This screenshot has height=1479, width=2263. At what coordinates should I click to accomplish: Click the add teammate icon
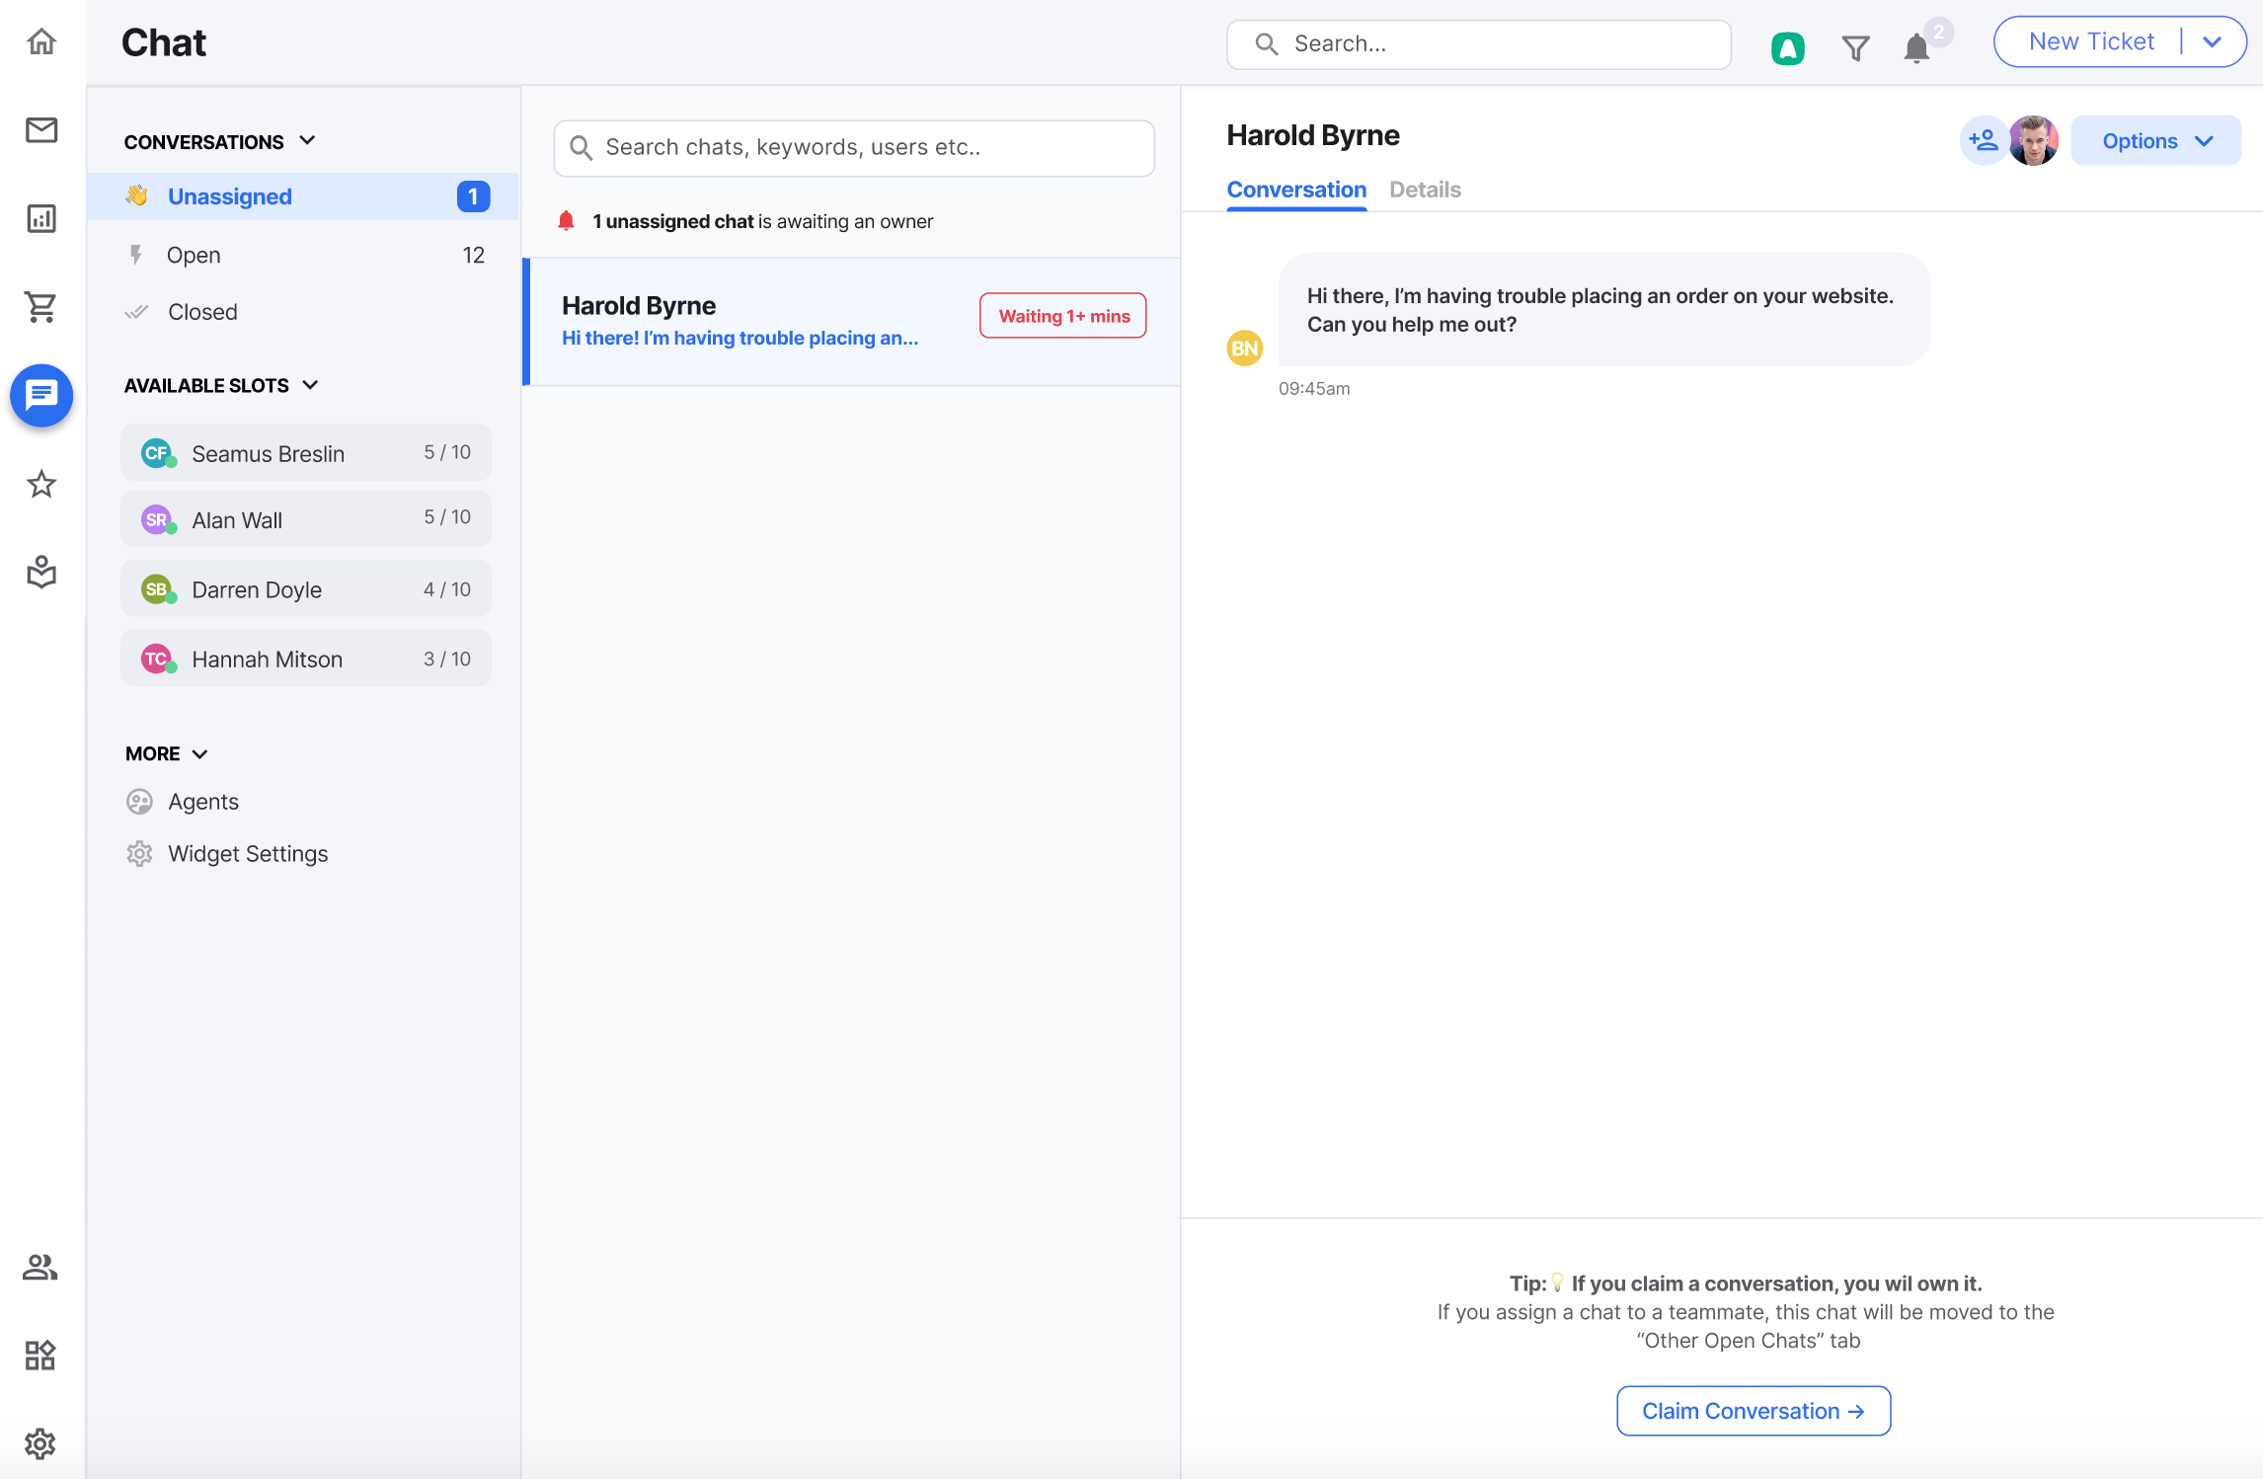[x=1984, y=140]
